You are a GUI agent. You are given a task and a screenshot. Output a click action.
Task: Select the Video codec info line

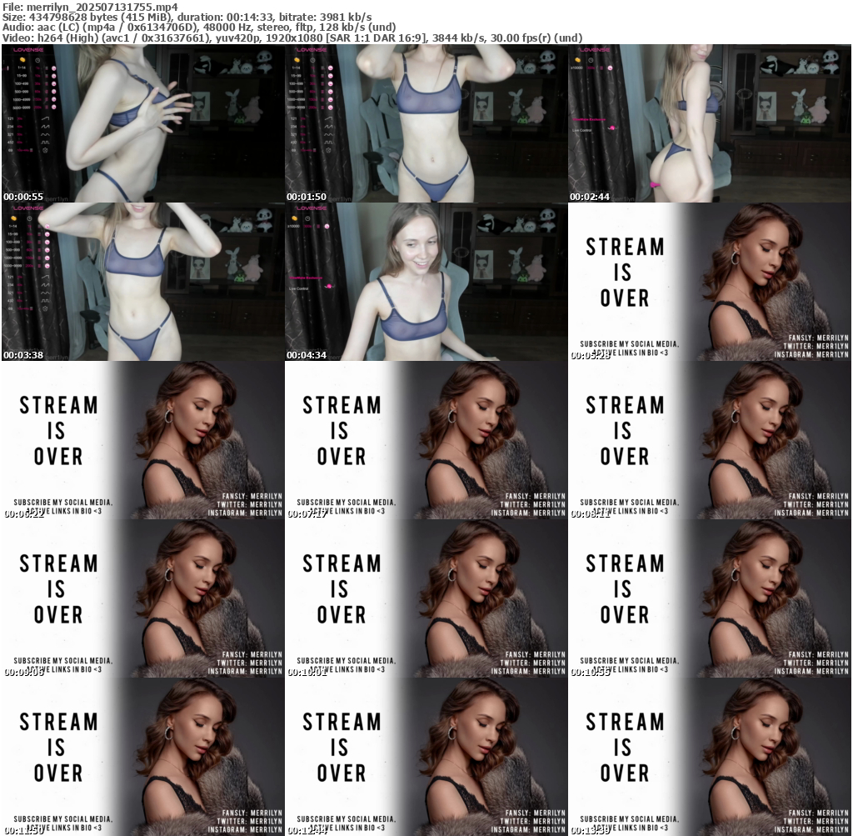(x=292, y=38)
